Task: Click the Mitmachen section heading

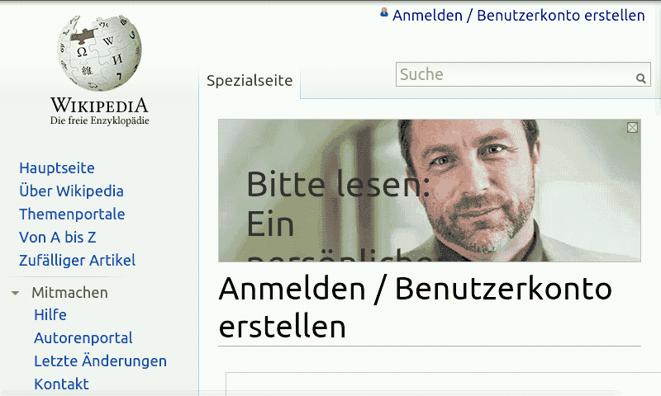Action: [x=70, y=293]
